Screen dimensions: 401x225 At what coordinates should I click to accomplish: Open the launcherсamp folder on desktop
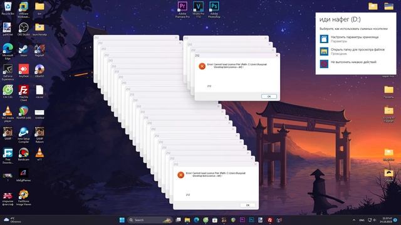39,29
